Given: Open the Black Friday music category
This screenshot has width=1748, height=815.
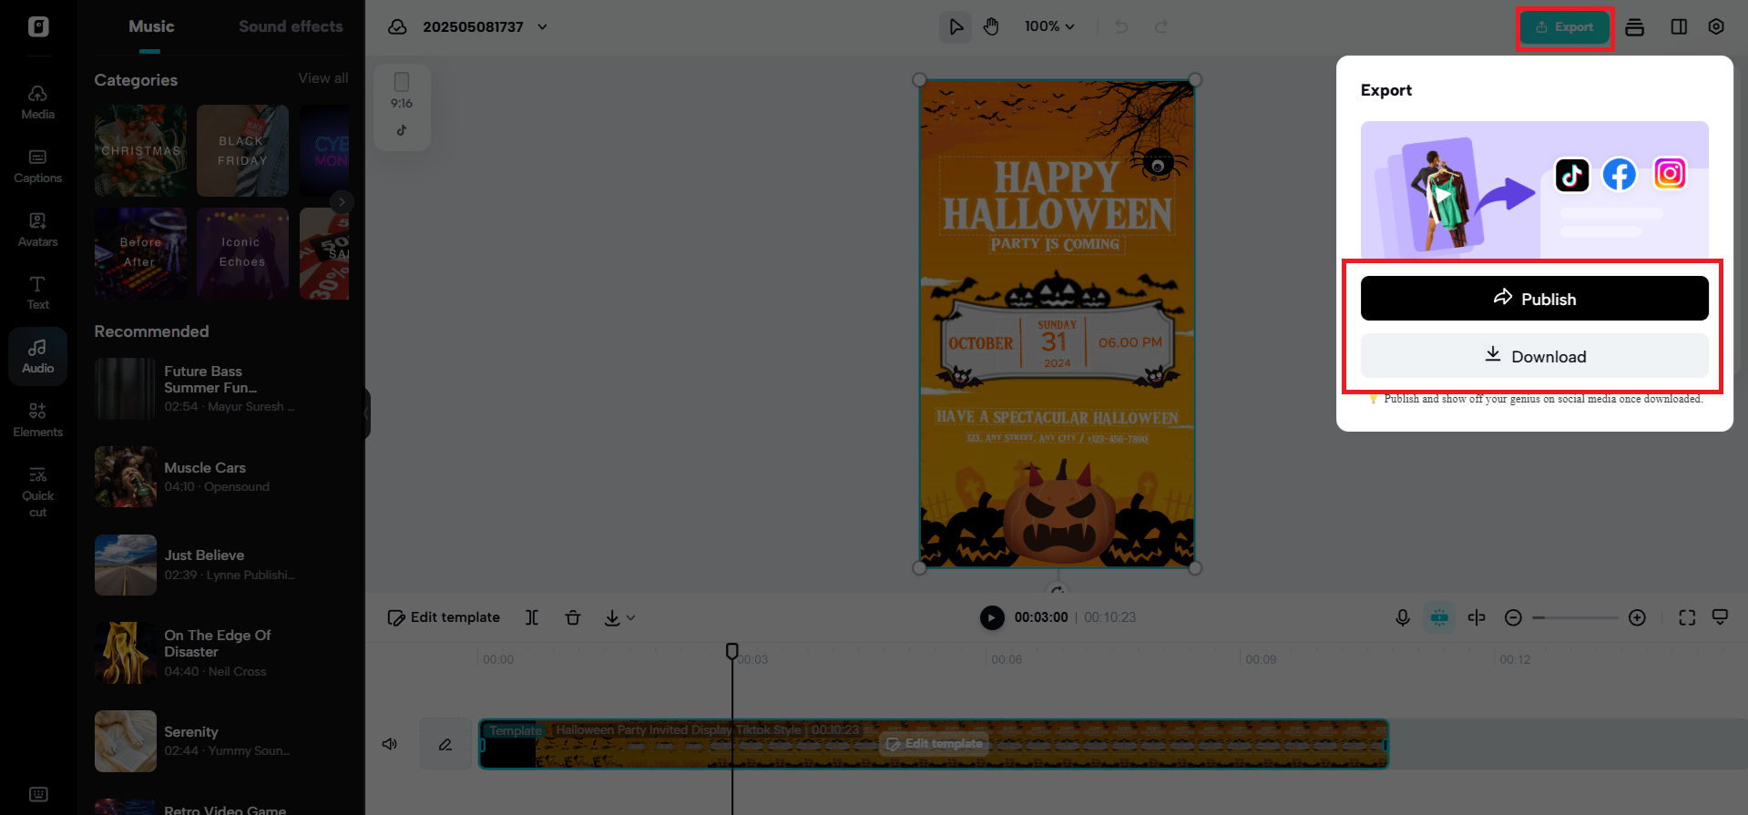Looking at the screenshot, I should 242,150.
